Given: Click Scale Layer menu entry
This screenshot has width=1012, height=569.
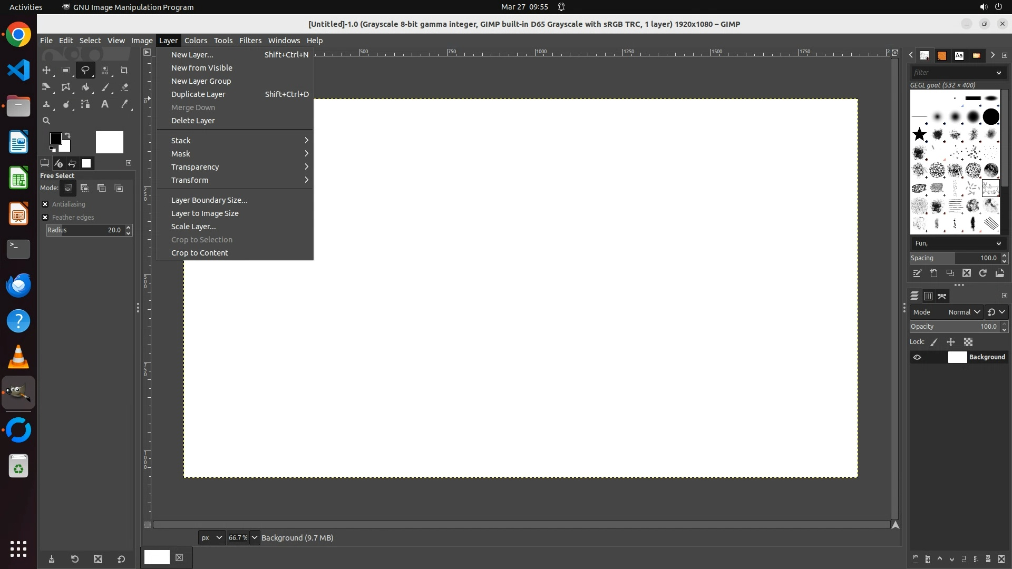Looking at the screenshot, I should coord(193,227).
